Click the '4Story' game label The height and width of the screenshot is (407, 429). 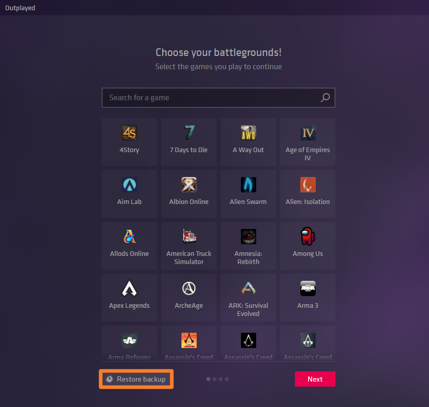[x=130, y=150]
